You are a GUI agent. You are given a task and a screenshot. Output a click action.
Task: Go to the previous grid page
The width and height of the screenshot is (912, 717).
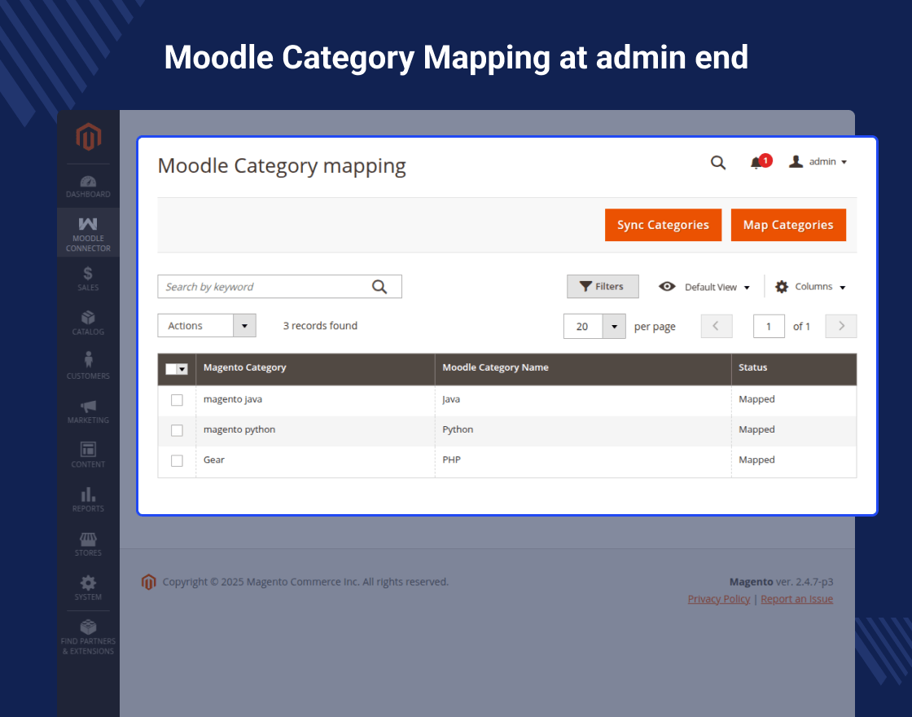pos(717,326)
